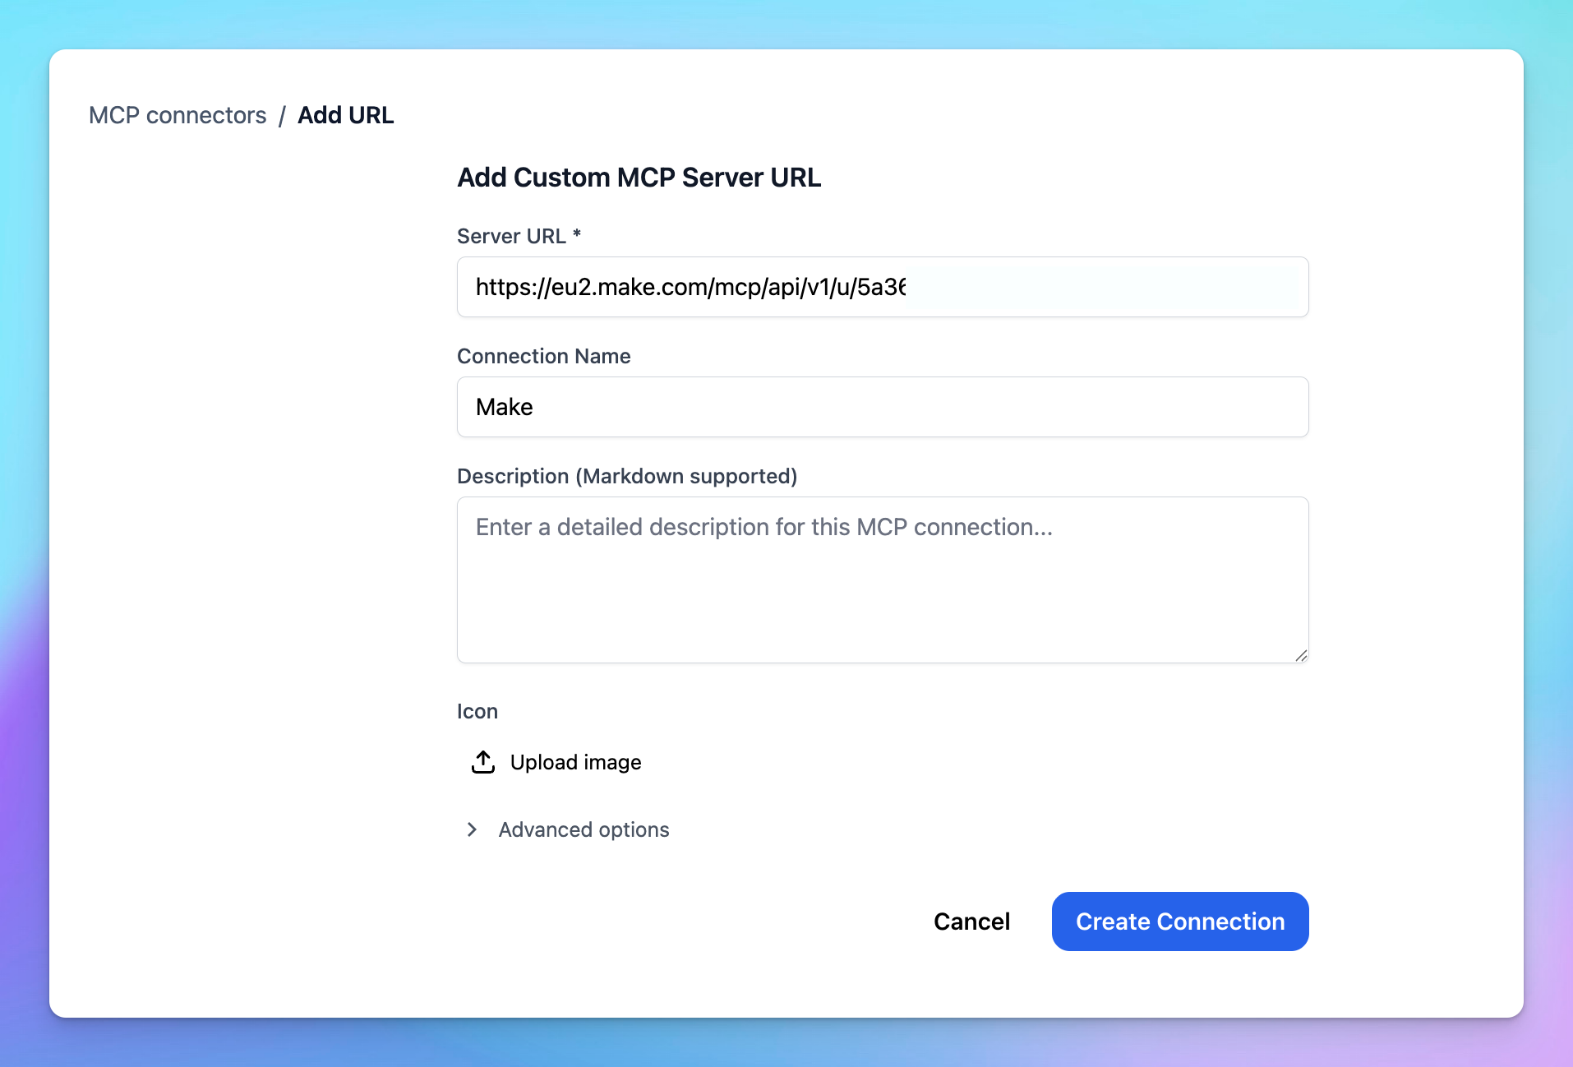
Task: Focus the Server URL input field
Action: (882, 287)
